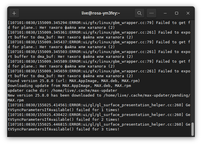Viewport: 202px width, 145px height.
Task: Open a new terminal tab
Action: (x=14, y=13)
